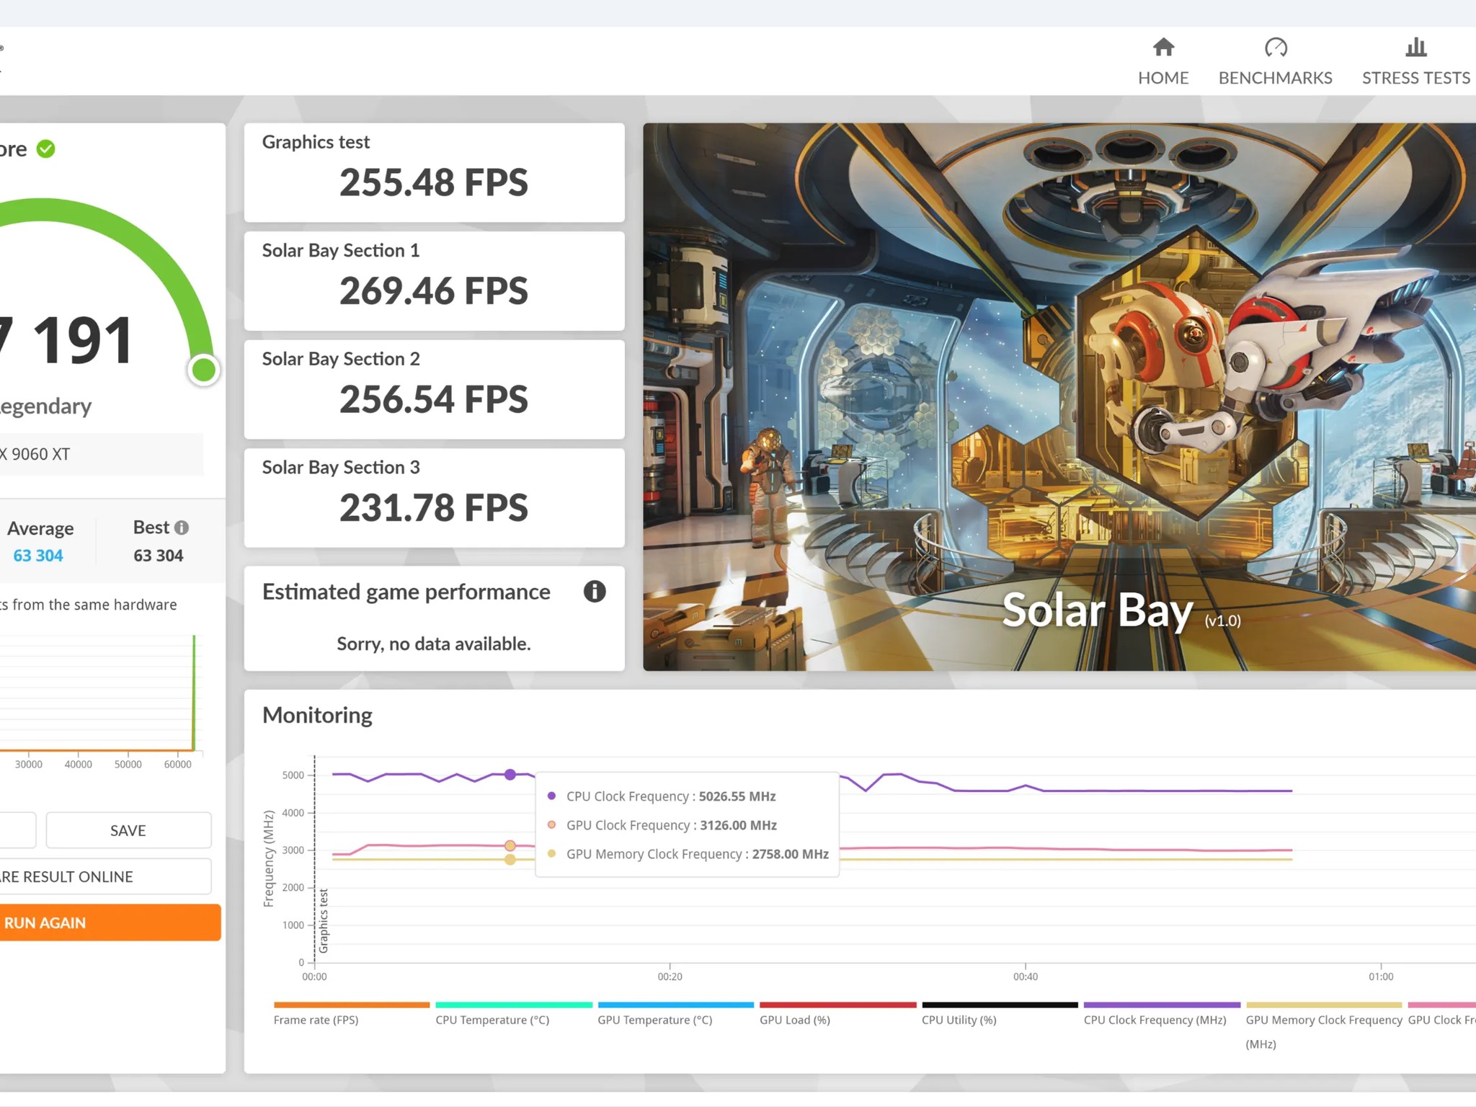Viewport: 1476px width, 1107px height.
Task: Toggle the CPU Clock Frequency legend item
Action: (1155, 1019)
